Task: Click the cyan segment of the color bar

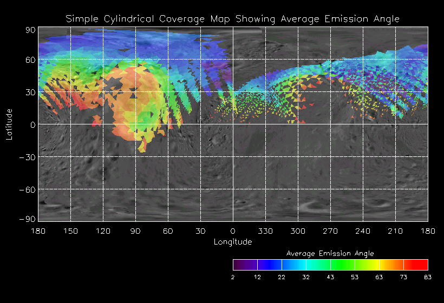Action: tap(318, 265)
